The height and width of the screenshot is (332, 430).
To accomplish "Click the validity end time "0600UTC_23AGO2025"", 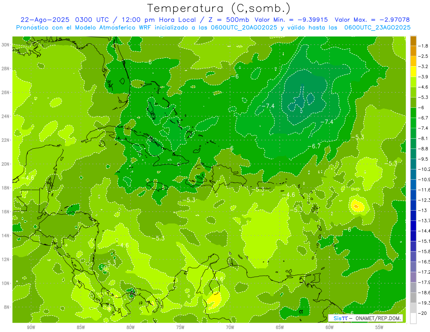I will (377, 28).
